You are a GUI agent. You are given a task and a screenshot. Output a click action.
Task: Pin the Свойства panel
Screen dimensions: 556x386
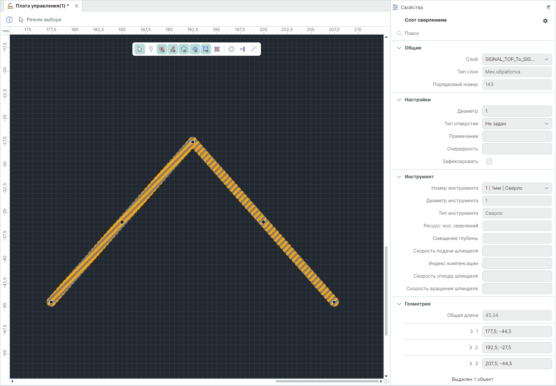(x=548, y=7)
